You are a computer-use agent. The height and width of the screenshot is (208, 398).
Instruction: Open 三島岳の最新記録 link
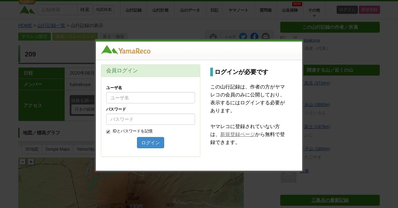(330, 200)
